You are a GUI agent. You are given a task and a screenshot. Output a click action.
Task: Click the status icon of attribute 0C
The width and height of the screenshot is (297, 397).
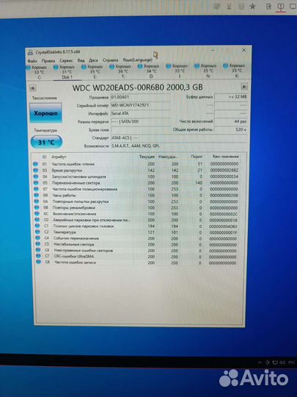(x=37, y=214)
